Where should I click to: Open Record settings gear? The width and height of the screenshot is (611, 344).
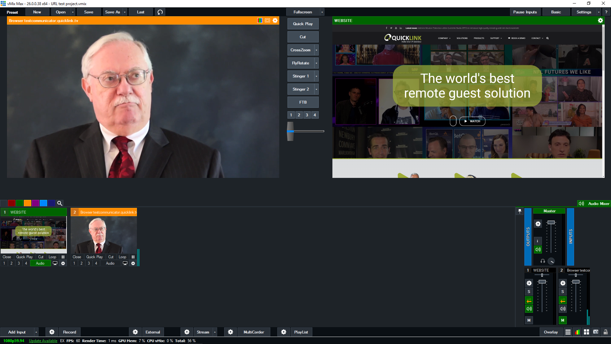(x=52, y=332)
